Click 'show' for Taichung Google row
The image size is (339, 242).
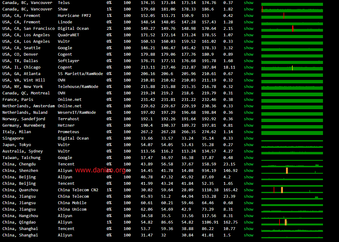(x=248, y=158)
